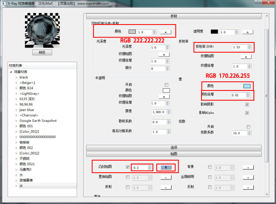
Task: Click the 预览 preview button
Action: [x=42, y=53]
